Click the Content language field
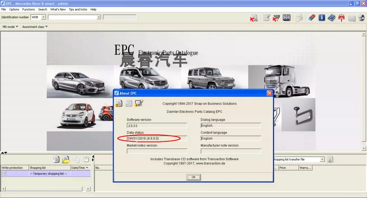 click(x=231, y=138)
